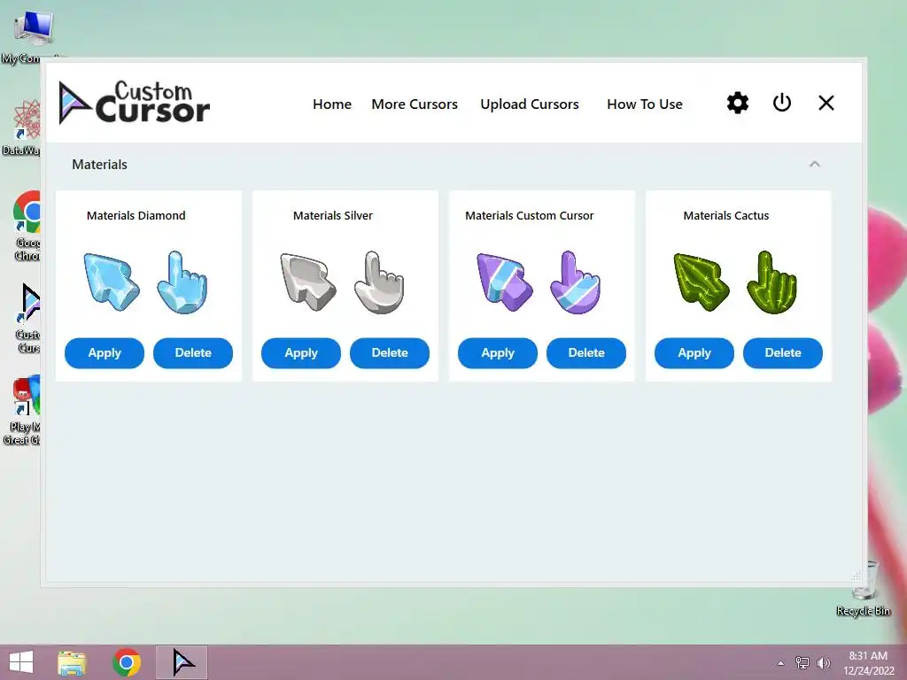Image resolution: width=907 pixels, height=680 pixels.
Task: Click the diamond arrow cursor image
Action: coord(111,282)
